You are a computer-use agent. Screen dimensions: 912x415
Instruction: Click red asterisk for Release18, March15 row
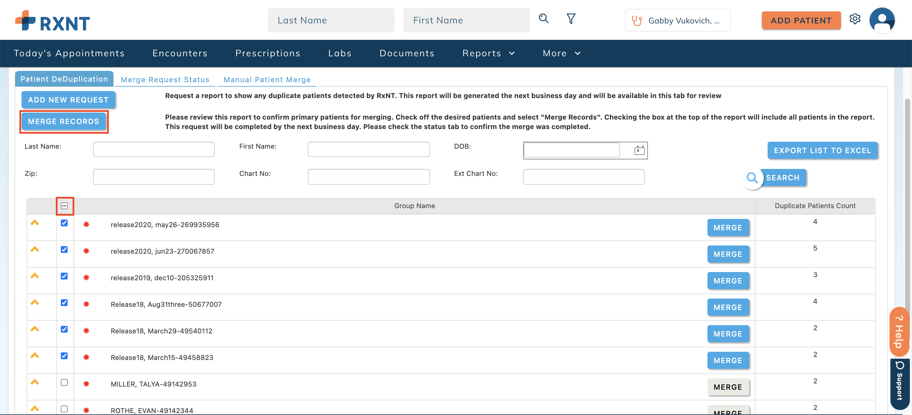pyautogui.click(x=86, y=357)
